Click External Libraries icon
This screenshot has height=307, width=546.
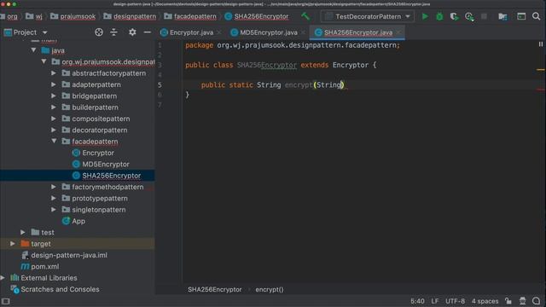[x=15, y=278]
